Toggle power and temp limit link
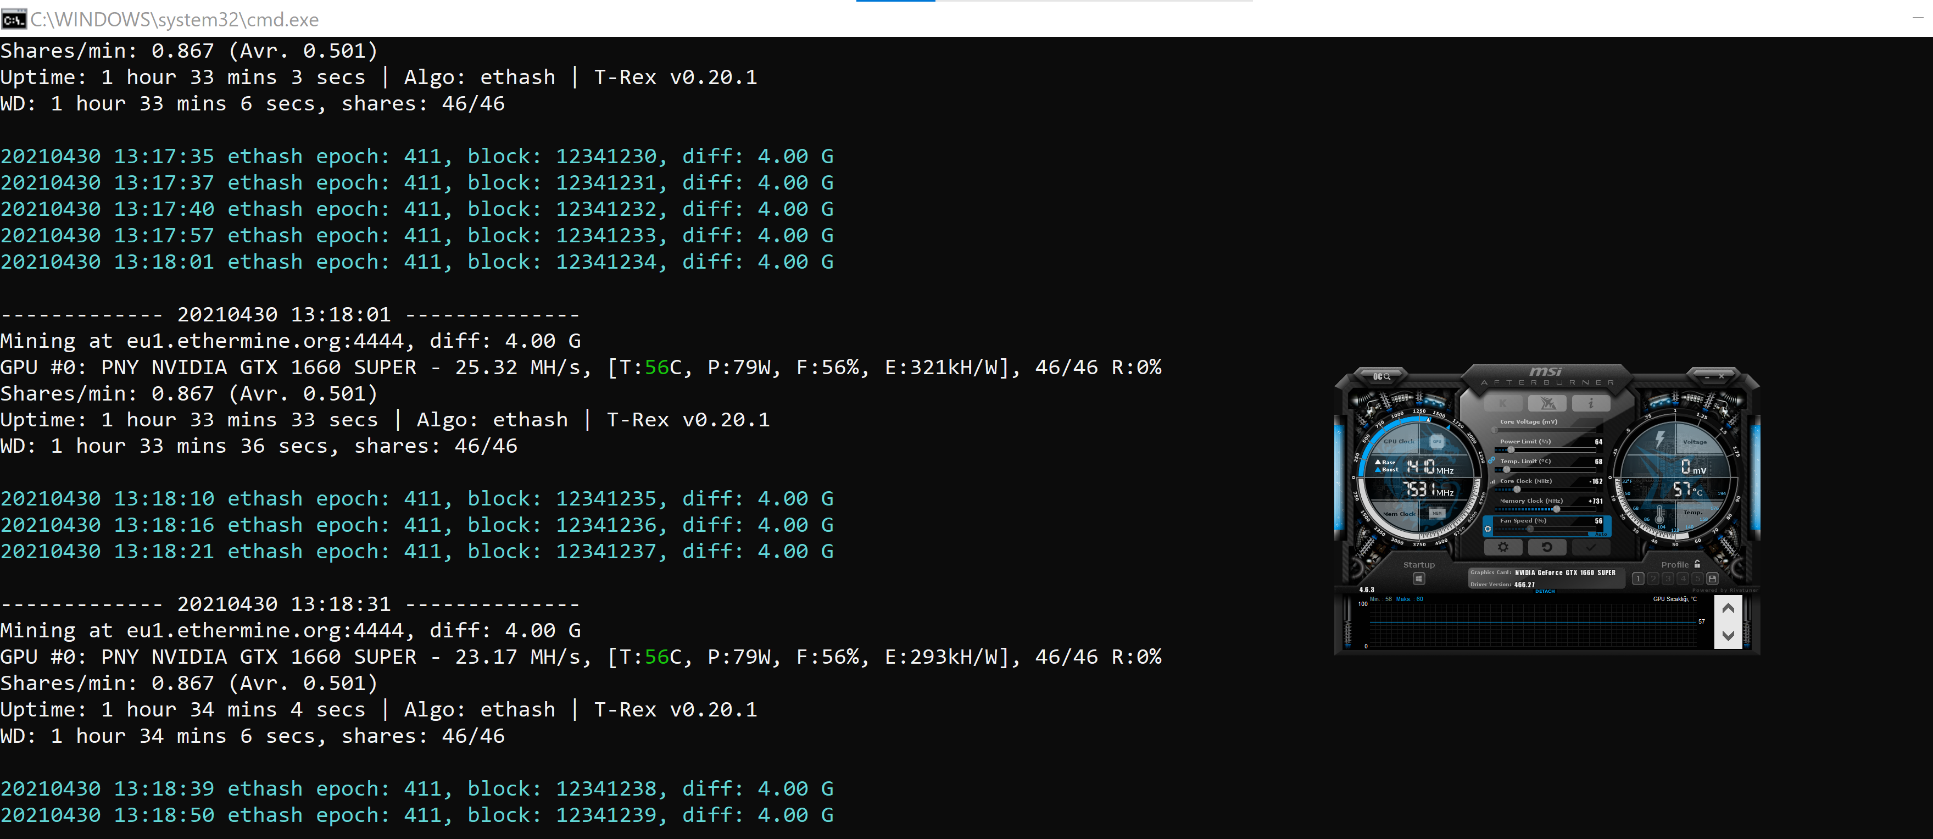 1492,461
